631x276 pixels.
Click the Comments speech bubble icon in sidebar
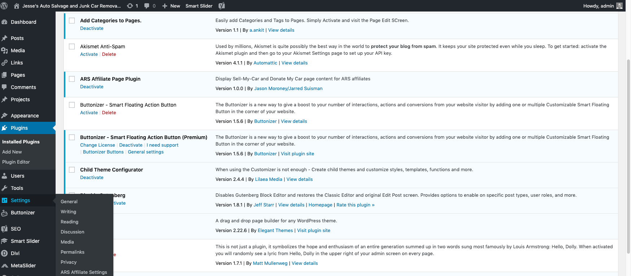tap(4, 87)
